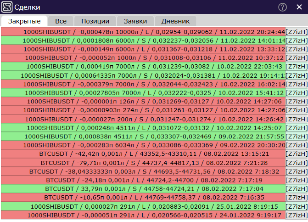Select the BTCUSDT trade with -38,04333333п

pos(143,171)
